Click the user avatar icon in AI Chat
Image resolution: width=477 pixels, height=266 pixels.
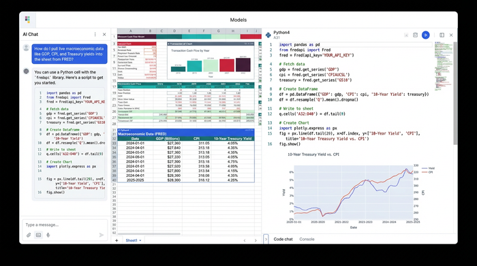[26, 48]
